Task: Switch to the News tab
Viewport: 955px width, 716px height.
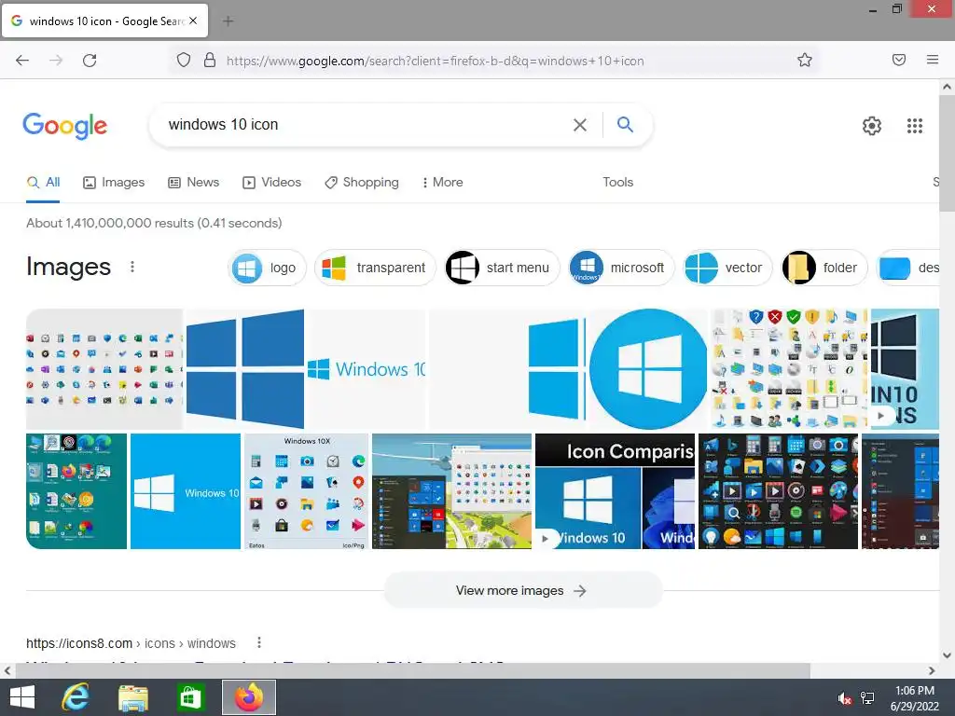Action: click(194, 182)
